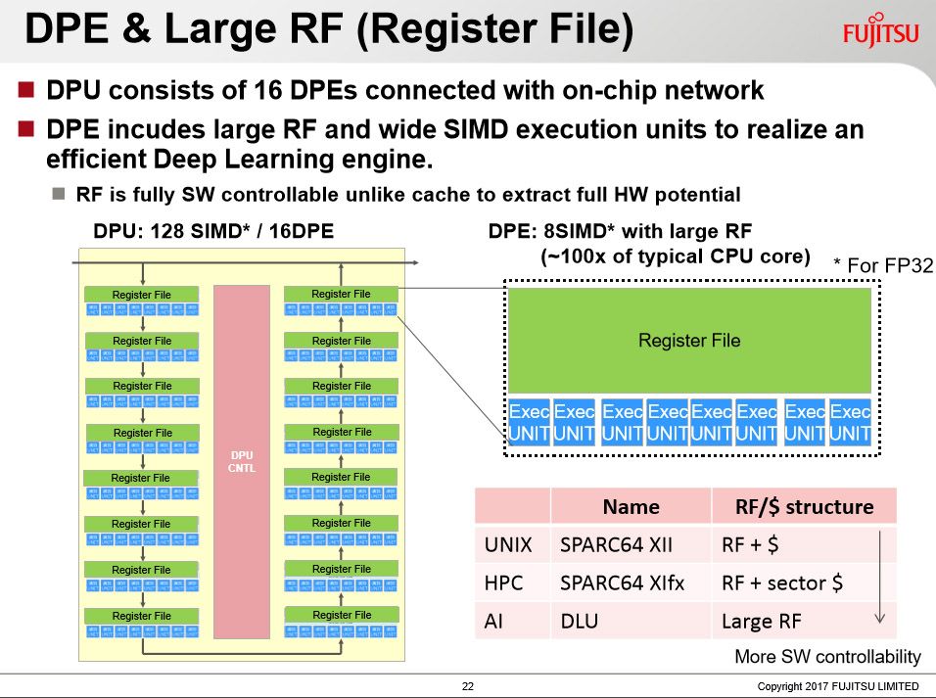Image resolution: width=936 pixels, height=698 pixels.
Task: Select the "HPC" table cell
Action: click(x=512, y=582)
